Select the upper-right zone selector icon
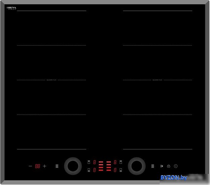This screenshot has width=210, height=185. pos(120,162)
